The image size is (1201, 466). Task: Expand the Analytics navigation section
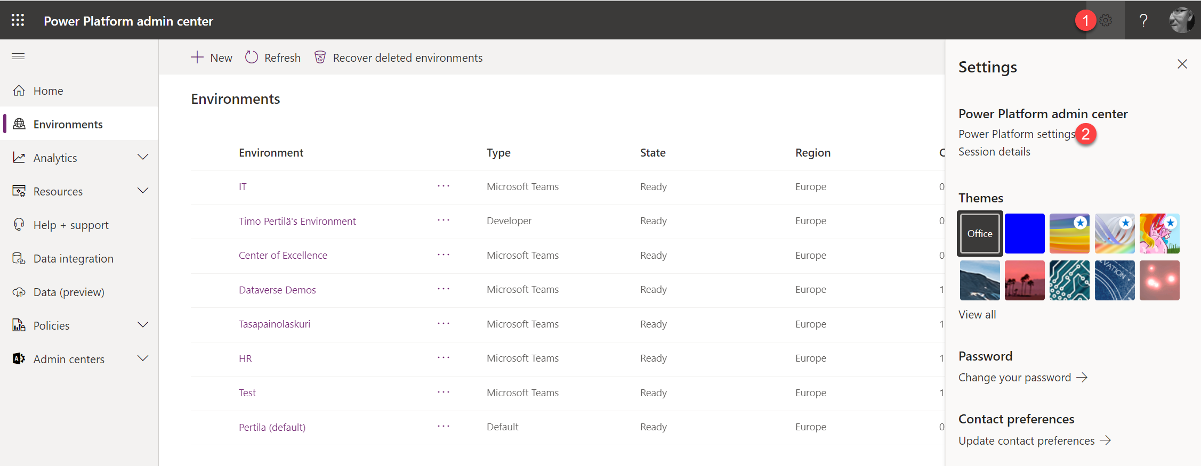tap(143, 158)
